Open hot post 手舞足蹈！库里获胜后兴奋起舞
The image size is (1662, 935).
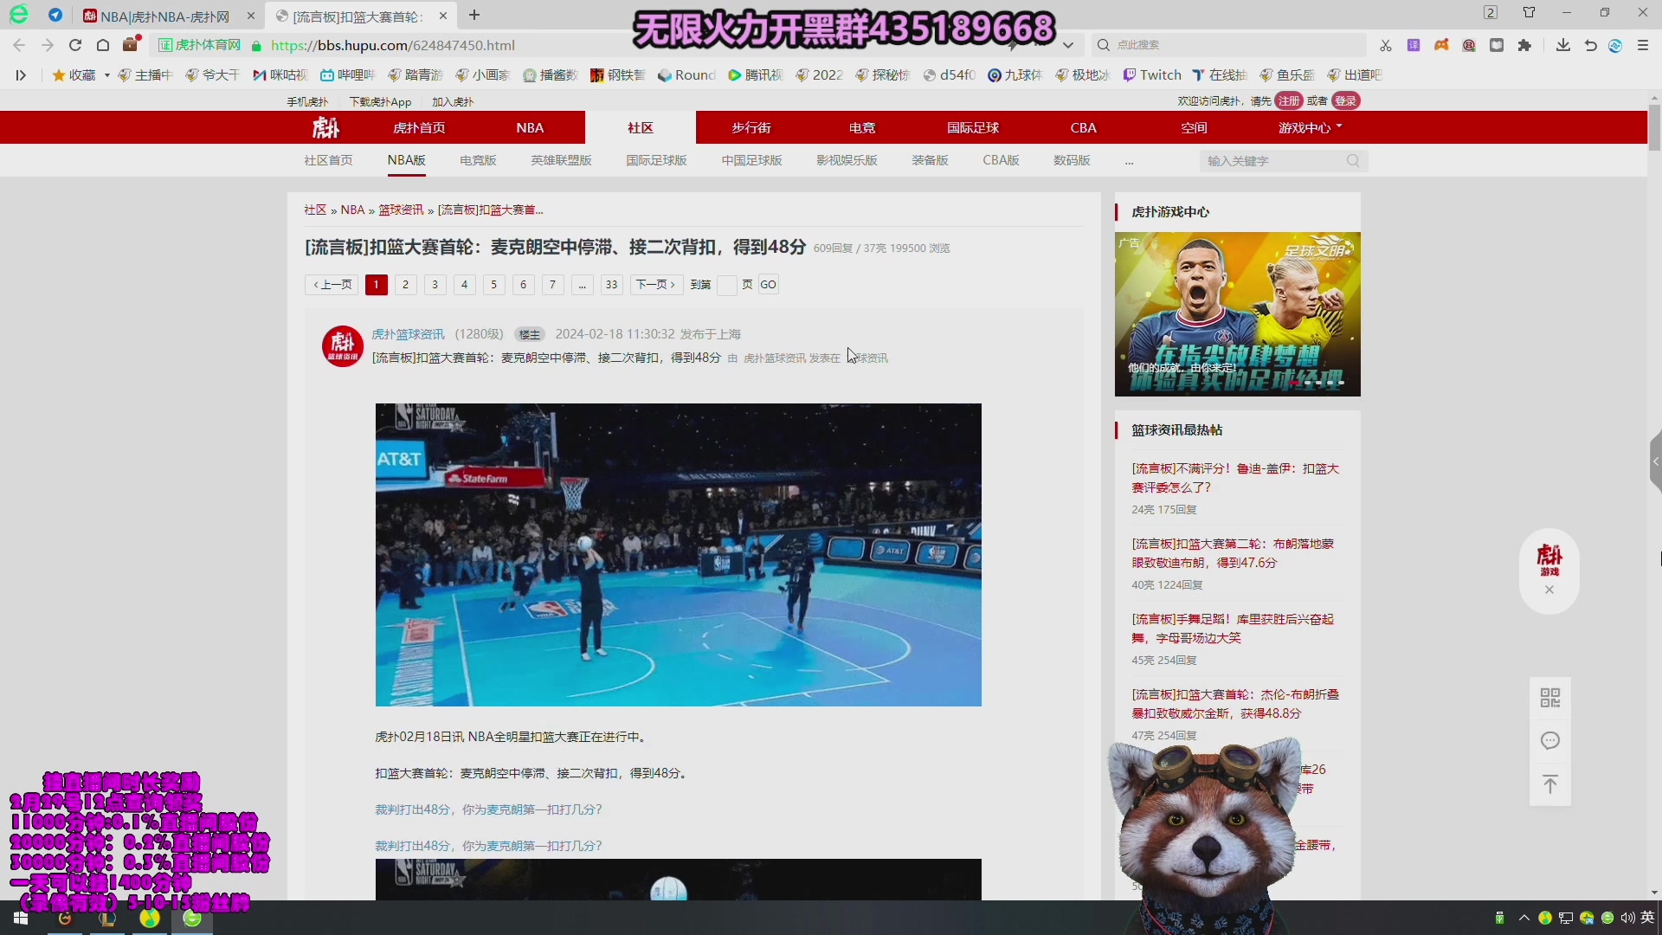pyautogui.click(x=1233, y=629)
